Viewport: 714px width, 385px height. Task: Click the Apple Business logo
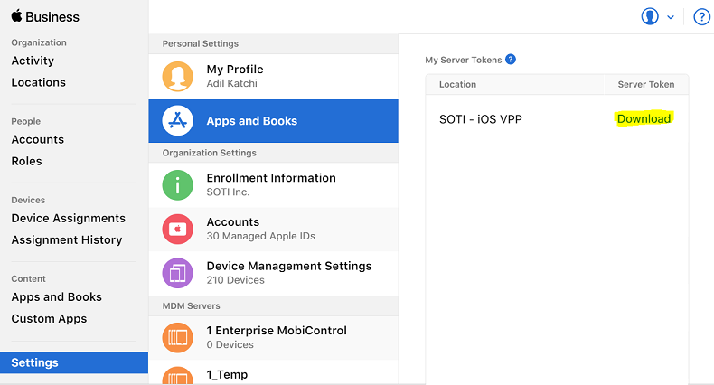[45, 16]
